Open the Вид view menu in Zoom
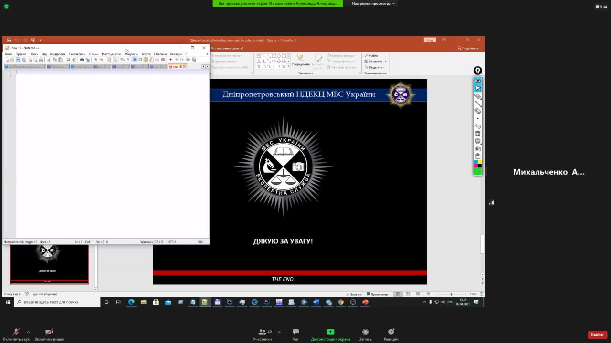The width and height of the screenshot is (611, 343). [x=600, y=6]
